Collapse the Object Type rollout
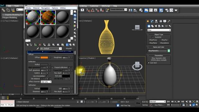199x112 pixels. point(159,35)
